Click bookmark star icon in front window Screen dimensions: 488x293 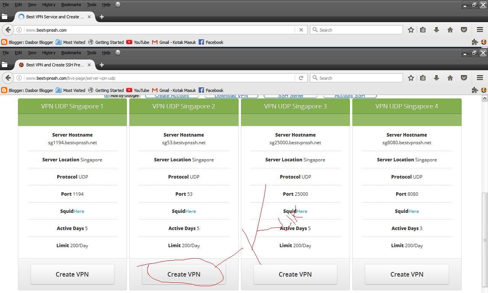411,78
